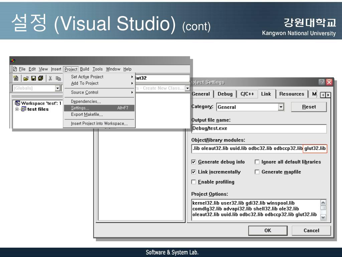This screenshot has height=257, width=342.
Task: Click the Project Settings help question-mark button
Action: 322,82
